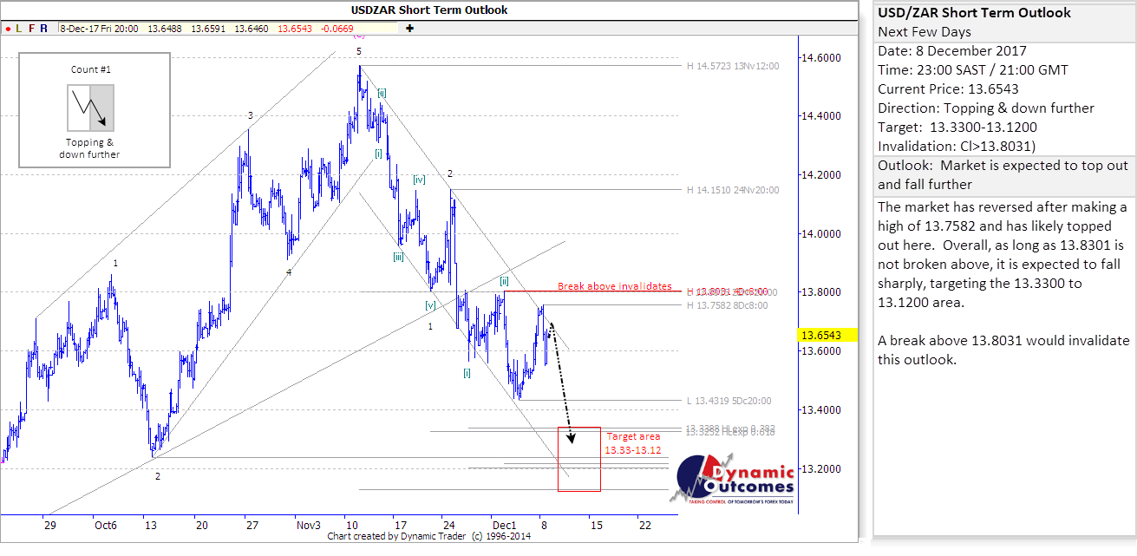Click the 13.8000 price axis label

(x=820, y=292)
